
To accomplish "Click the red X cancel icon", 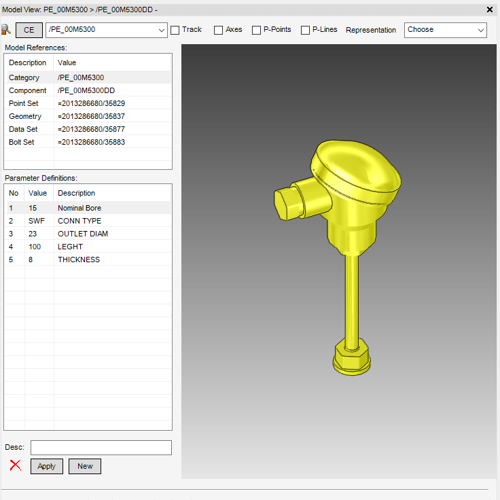I will click(15, 466).
